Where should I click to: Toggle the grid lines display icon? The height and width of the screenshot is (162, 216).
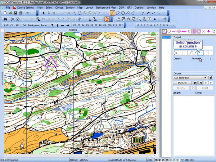tap(165, 19)
